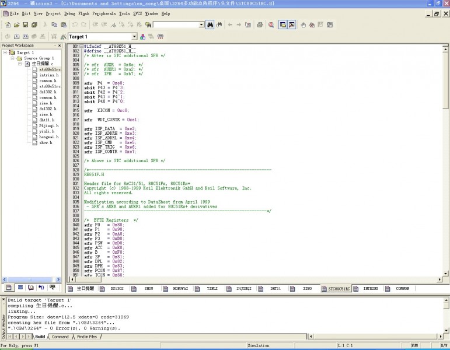Click the Undo arrow icon

pyautogui.click(x=74, y=24)
